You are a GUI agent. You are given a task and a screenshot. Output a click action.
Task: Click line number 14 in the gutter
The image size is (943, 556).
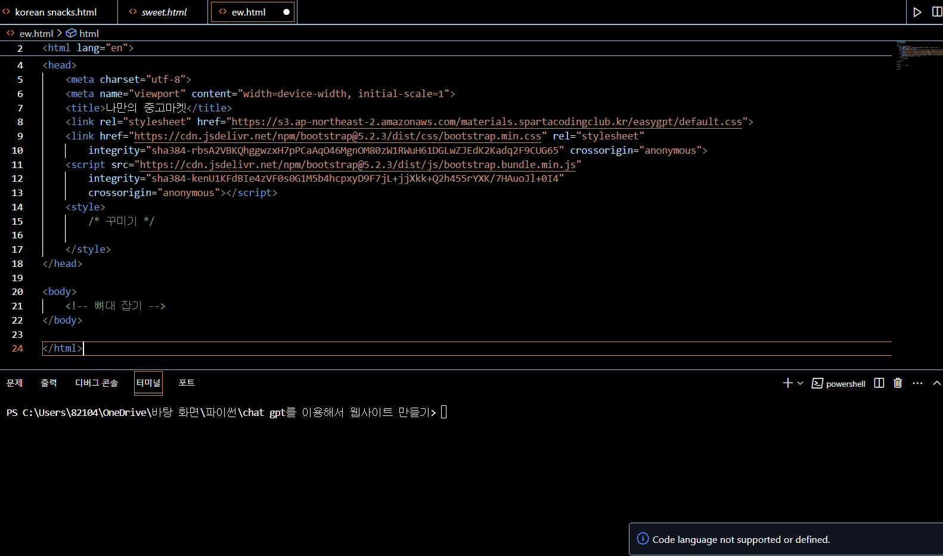pos(17,207)
